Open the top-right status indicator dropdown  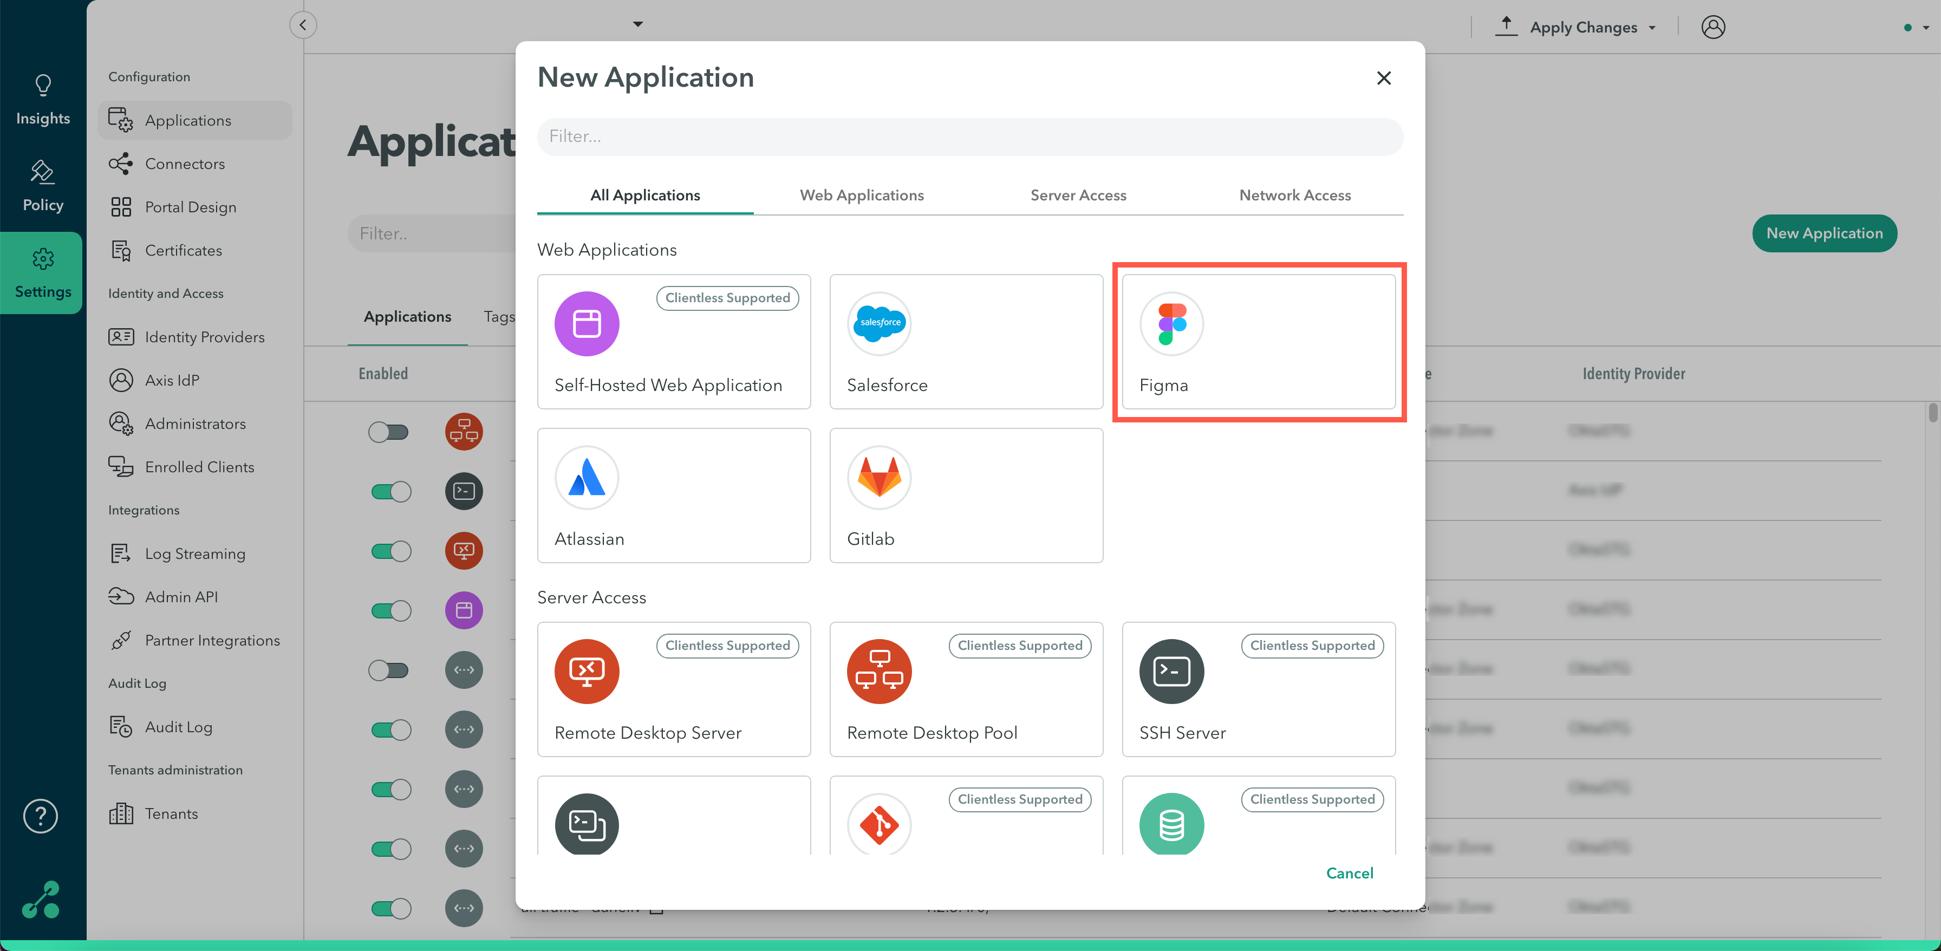point(1925,28)
